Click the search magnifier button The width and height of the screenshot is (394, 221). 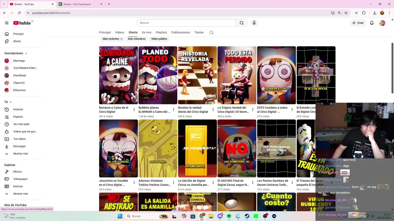click(242, 23)
